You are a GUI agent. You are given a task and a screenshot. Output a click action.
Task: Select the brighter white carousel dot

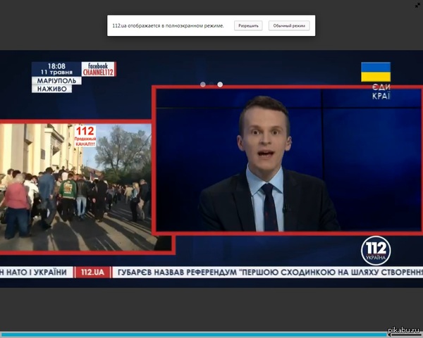pyautogui.click(x=220, y=84)
